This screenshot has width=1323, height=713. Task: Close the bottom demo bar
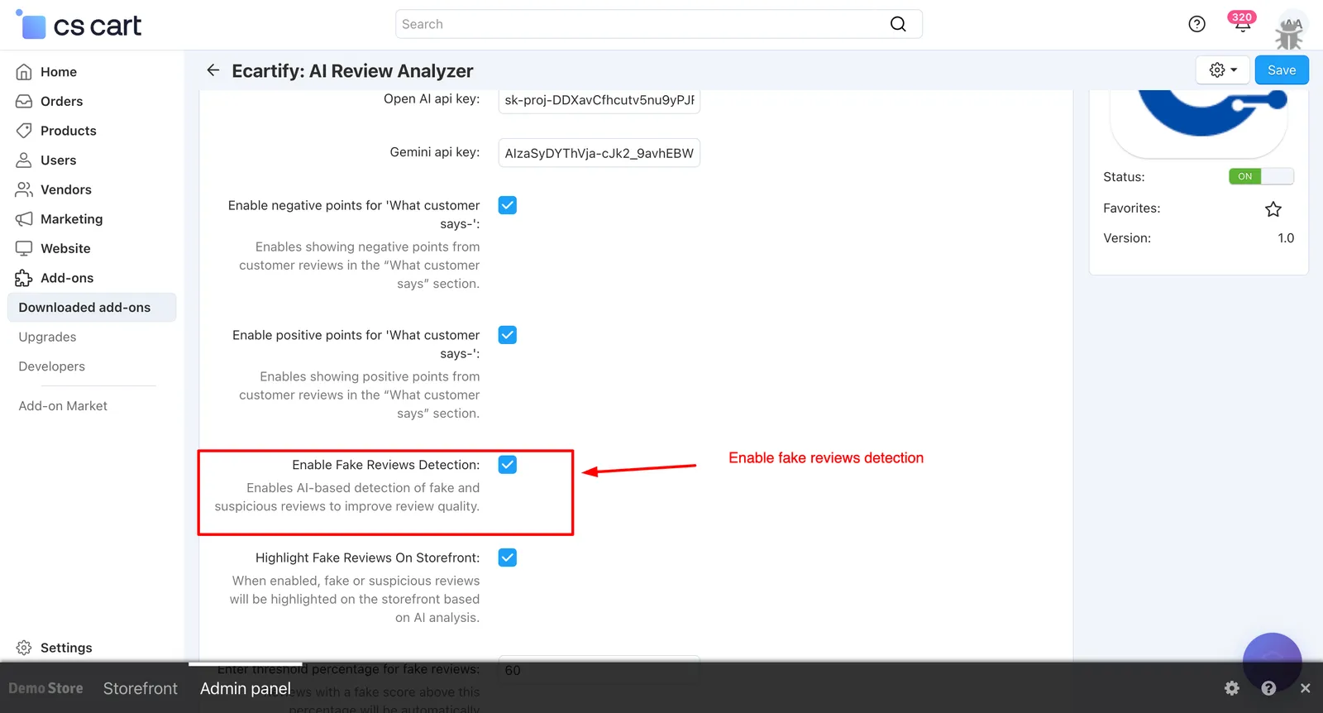[1305, 688]
